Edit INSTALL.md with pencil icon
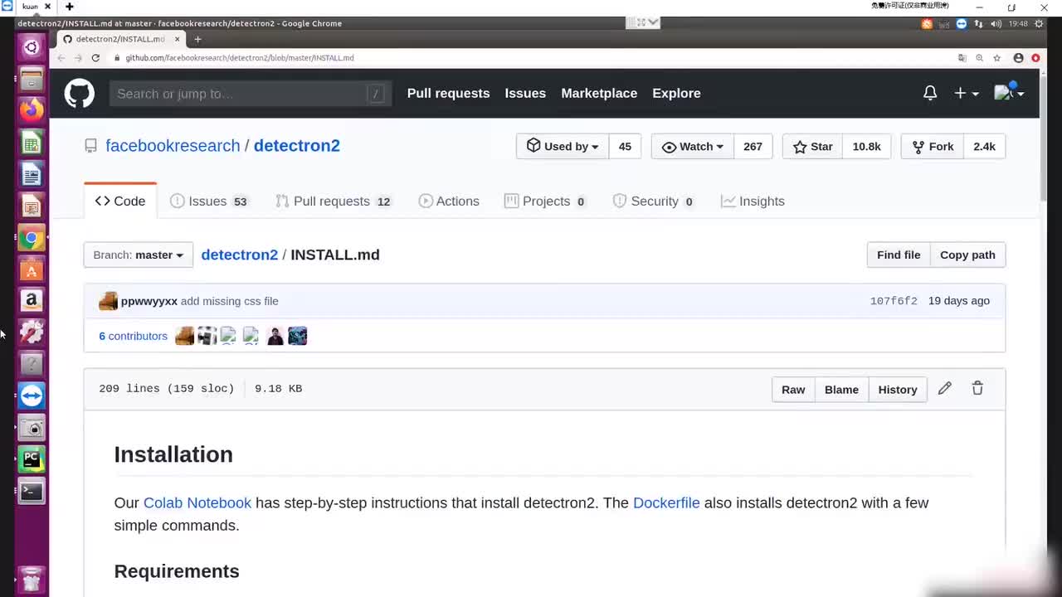Viewport: 1062px width, 597px height. tap(944, 389)
